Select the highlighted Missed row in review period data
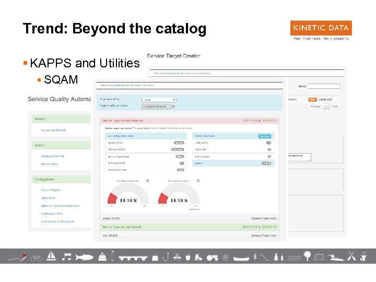Image resolution: width=376 pixels, height=282 pixels. click(233, 163)
